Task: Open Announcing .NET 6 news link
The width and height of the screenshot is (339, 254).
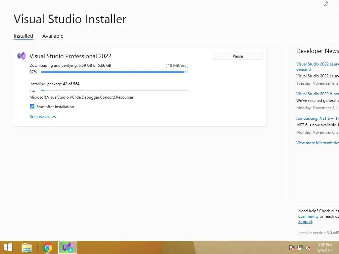Action: point(317,118)
